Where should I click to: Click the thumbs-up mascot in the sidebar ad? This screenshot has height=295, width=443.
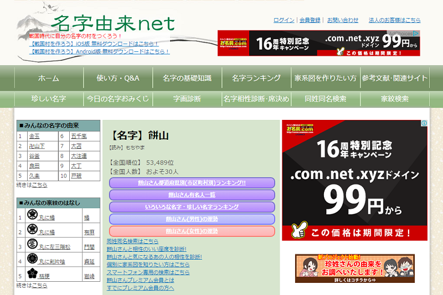click(x=300, y=229)
